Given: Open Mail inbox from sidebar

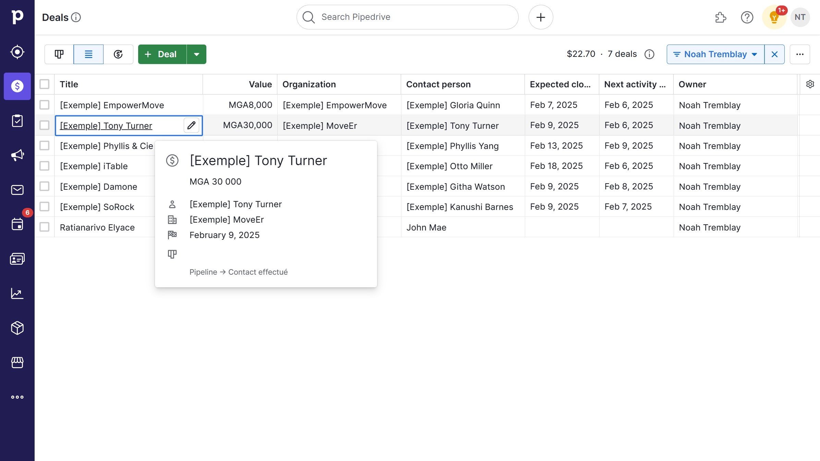Looking at the screenshot, I should click(17, 190).
